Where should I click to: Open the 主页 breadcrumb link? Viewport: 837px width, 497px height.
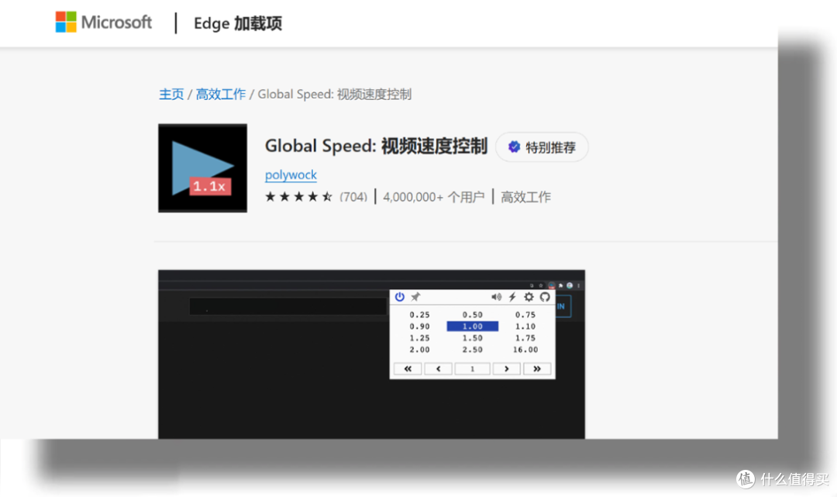click(x=171, y=94)
